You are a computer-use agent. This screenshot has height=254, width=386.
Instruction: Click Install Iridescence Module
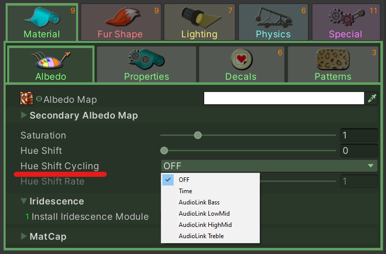click(90, 217)
